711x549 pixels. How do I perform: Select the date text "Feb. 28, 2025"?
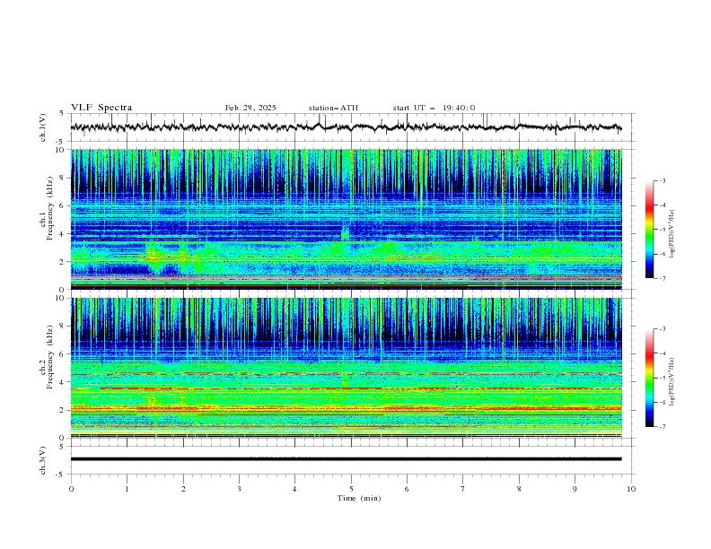(x=250, y=108)
